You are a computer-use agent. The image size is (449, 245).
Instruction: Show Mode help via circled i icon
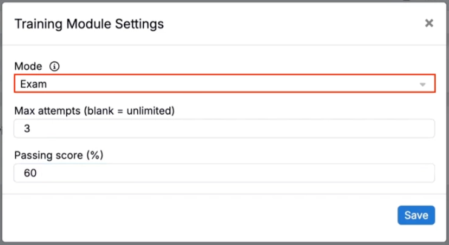click(x=55, y=66)
